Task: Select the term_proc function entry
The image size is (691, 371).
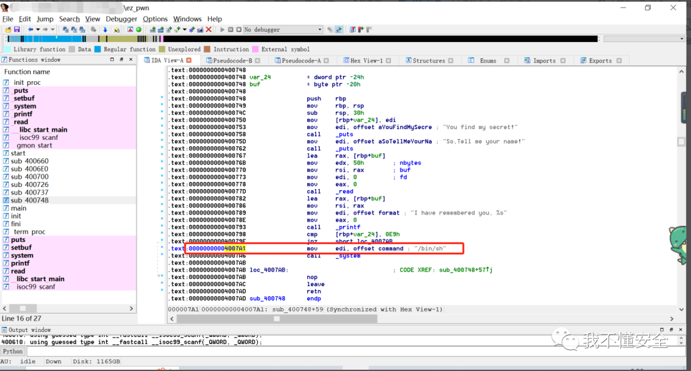Action: (29, 232)
